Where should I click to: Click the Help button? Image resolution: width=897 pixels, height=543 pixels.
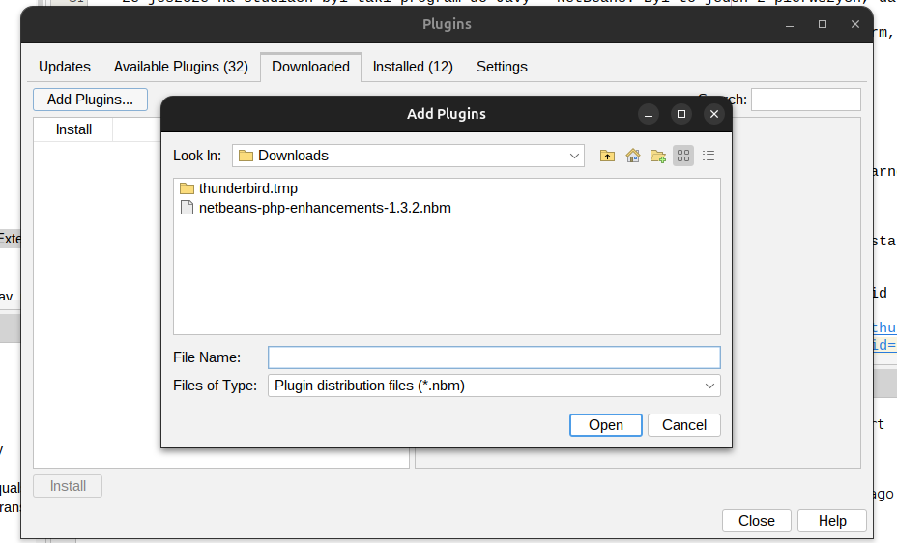[831, 521]
